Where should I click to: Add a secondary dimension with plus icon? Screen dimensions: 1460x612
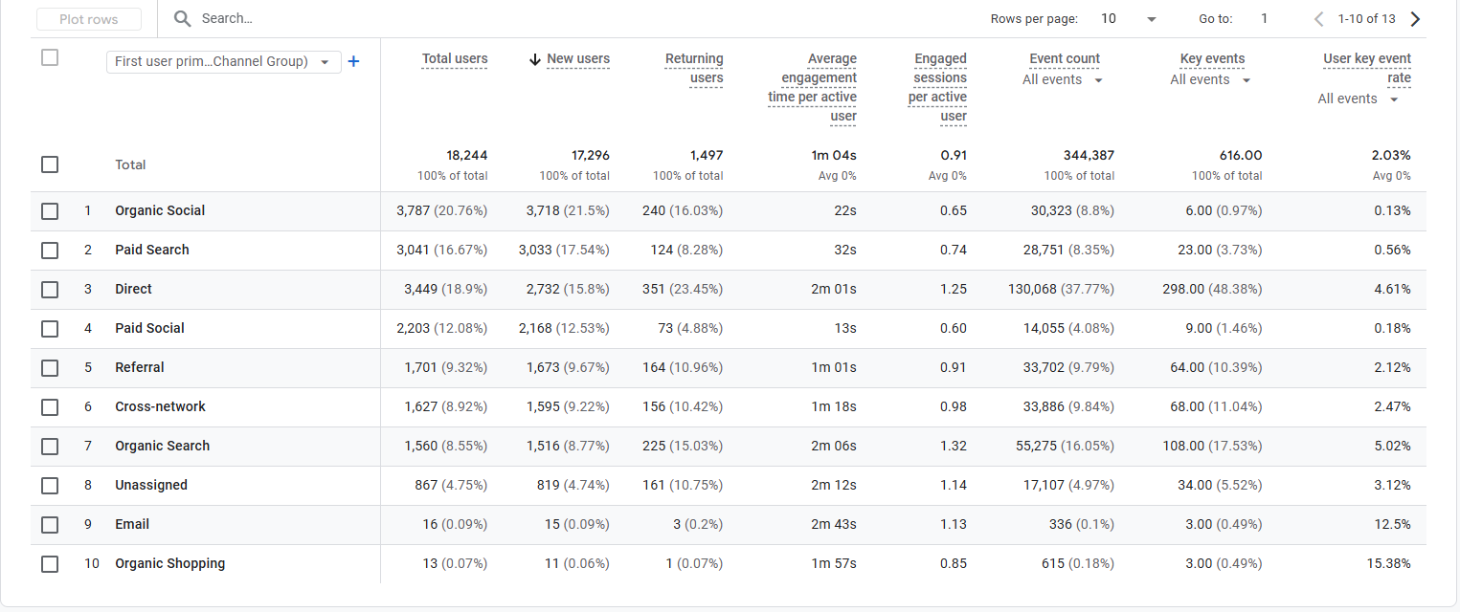pyautogui.click(x=353, y=61)
